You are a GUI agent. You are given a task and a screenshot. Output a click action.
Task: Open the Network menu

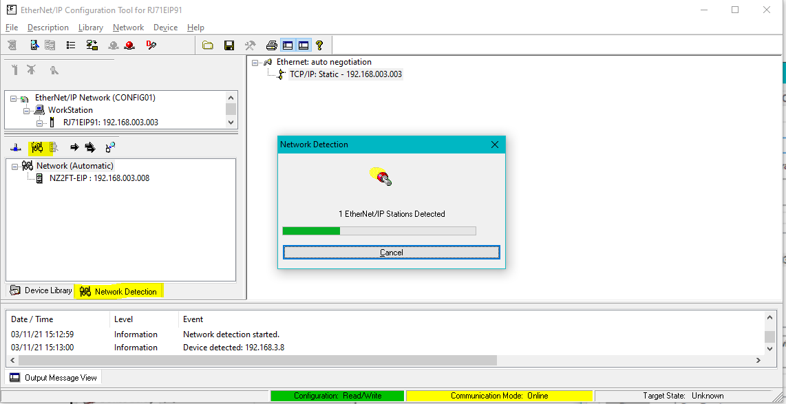click(x=128, y=28)
